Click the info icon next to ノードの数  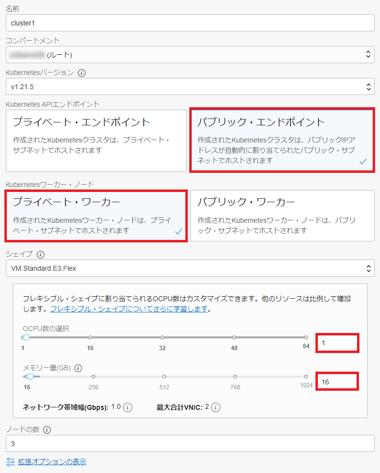point(47,430)
